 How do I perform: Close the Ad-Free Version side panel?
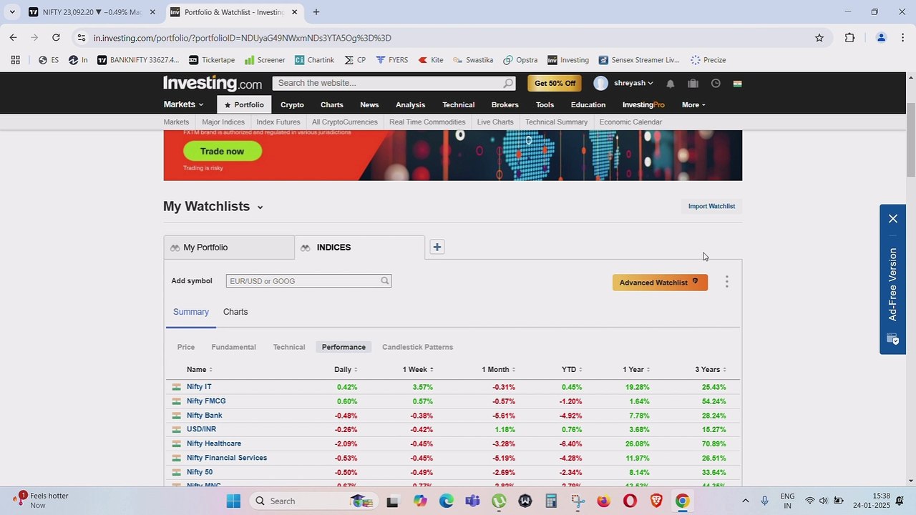893,219
